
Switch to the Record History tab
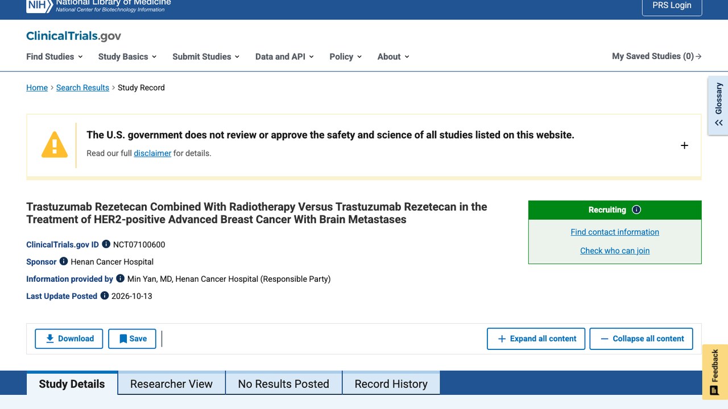[391, 383]
